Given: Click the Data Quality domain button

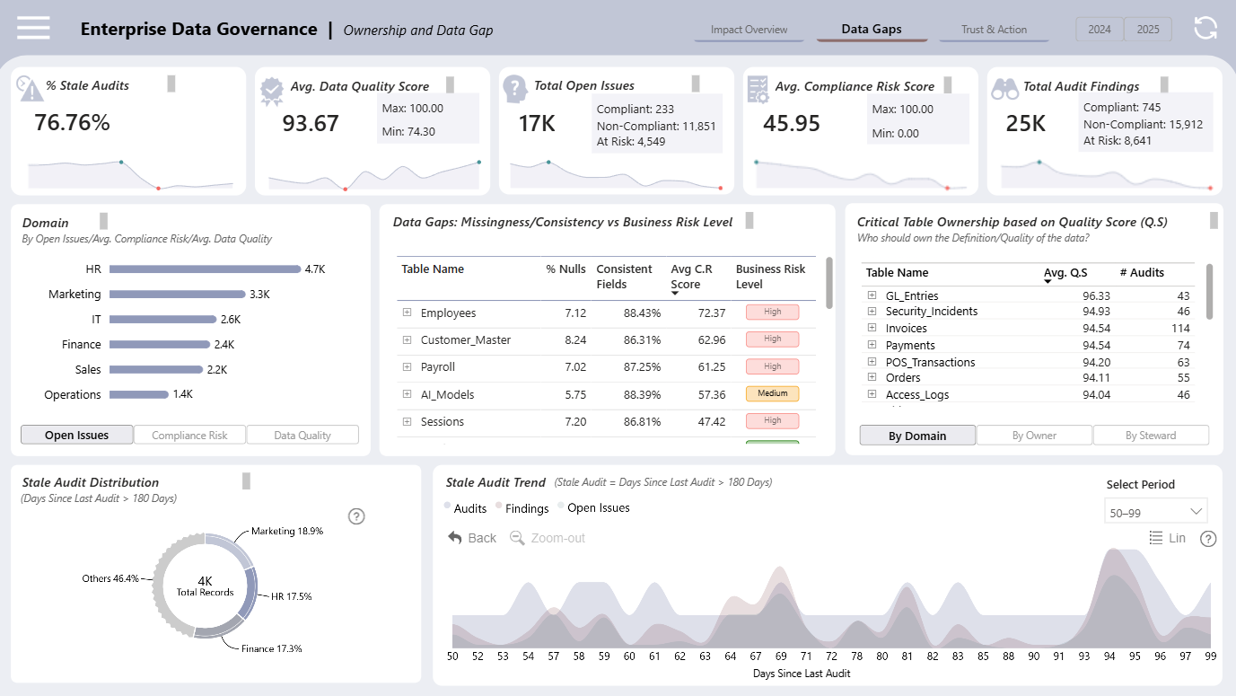Looking at the screenshot, I should click(x=302, y=435).
